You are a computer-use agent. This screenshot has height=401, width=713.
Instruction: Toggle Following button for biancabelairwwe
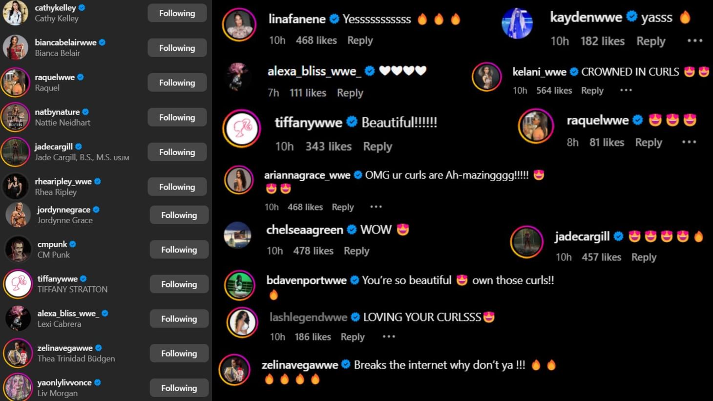pyautogui.click(x=177, y=48)
